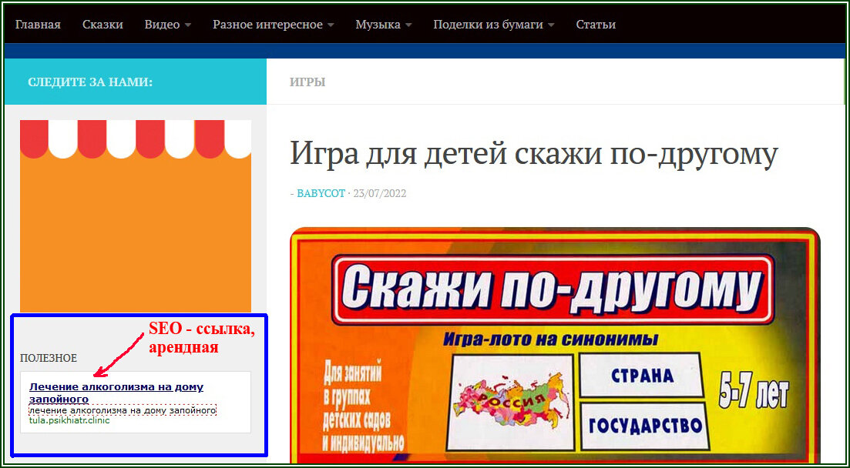This screenshot has width=850, height=468.
Task: Open the Скажи по-другому game cover image
Action: pos(555,346)
